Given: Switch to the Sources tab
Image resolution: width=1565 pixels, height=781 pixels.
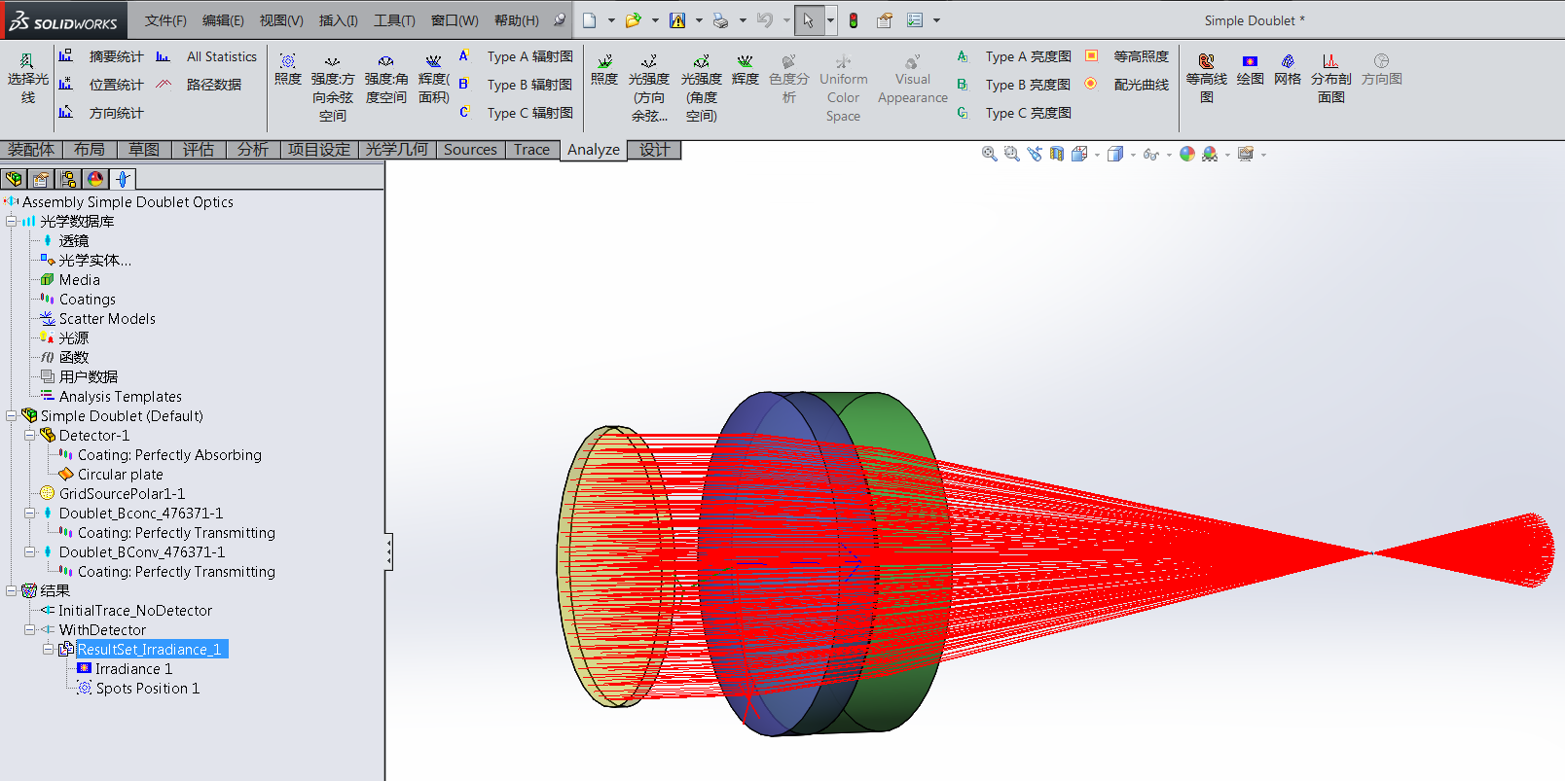Looking at the screenshot, I should [x=470, y=150].
